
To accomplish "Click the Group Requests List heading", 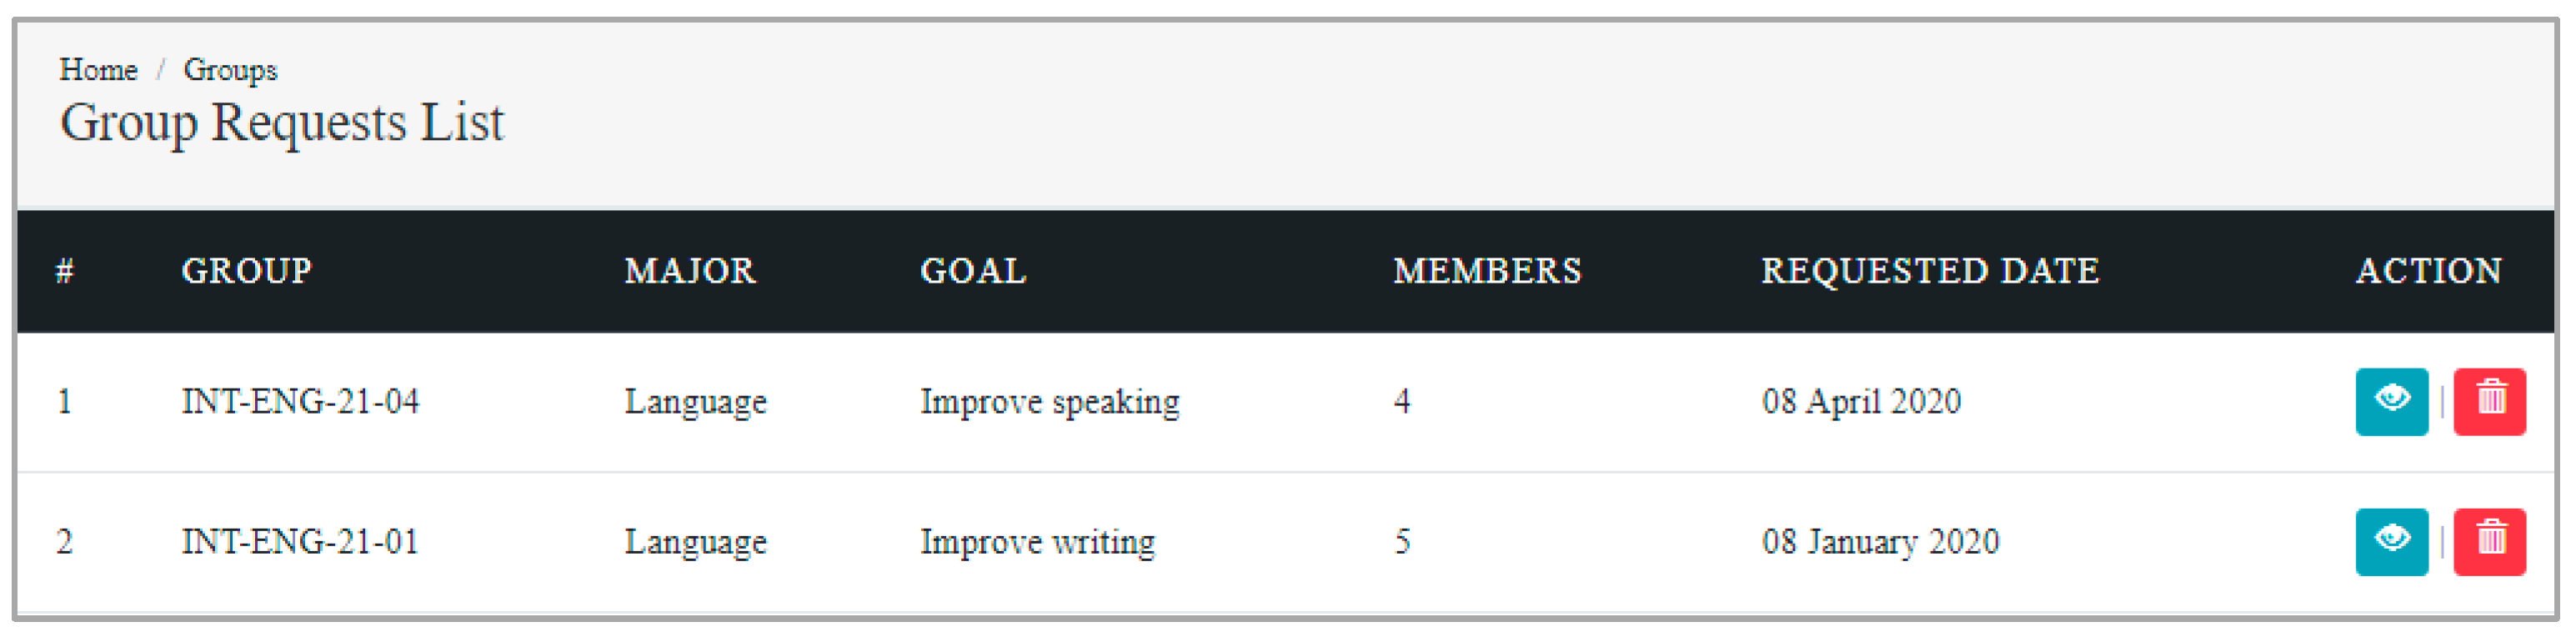I will [282, 122].
